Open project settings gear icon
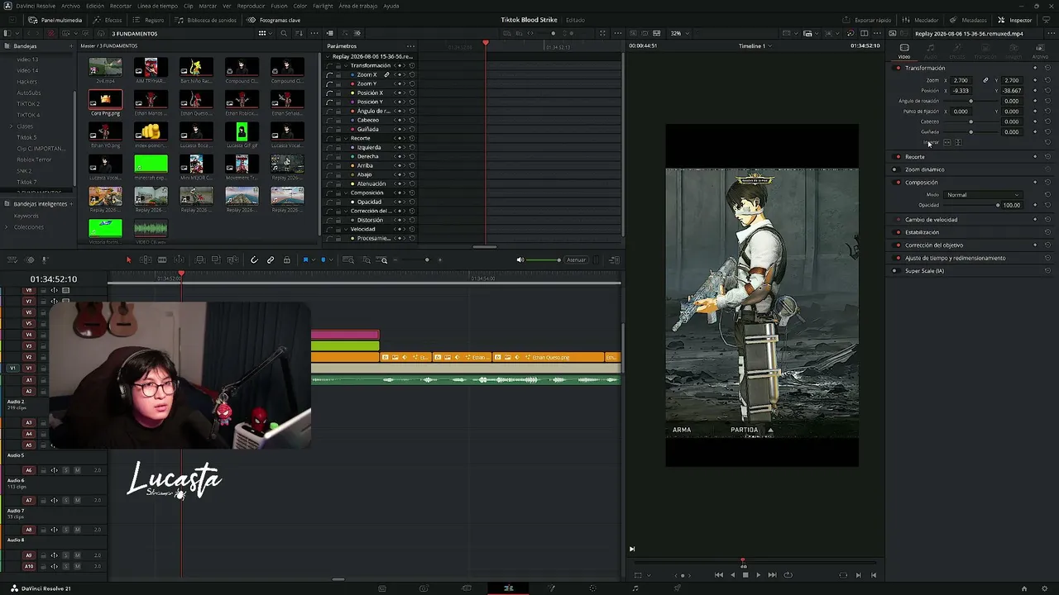This screenshot has width=1059, height=595. pos(1046,588)
